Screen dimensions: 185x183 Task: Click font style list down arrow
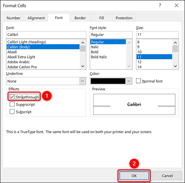[x=129, y=66]
